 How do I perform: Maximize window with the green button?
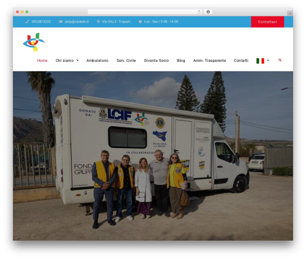pyautogui.click(x=27, y=12)
